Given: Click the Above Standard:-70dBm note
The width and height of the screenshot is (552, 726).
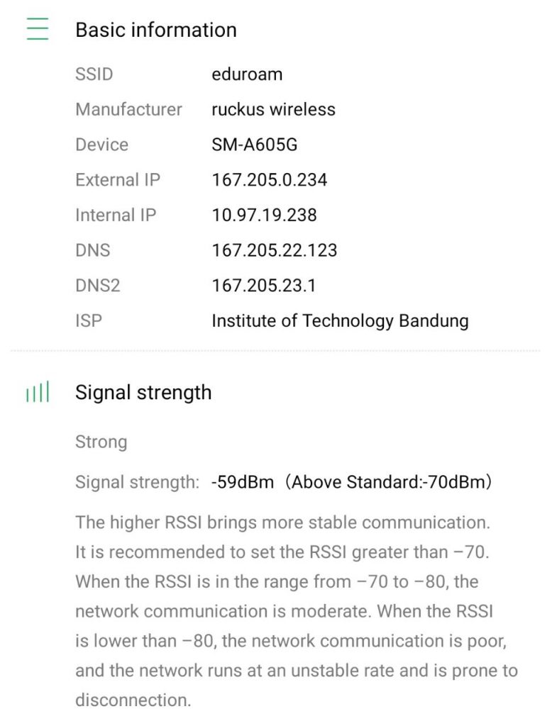Looking at the screenshot, I should click(389, 483).
